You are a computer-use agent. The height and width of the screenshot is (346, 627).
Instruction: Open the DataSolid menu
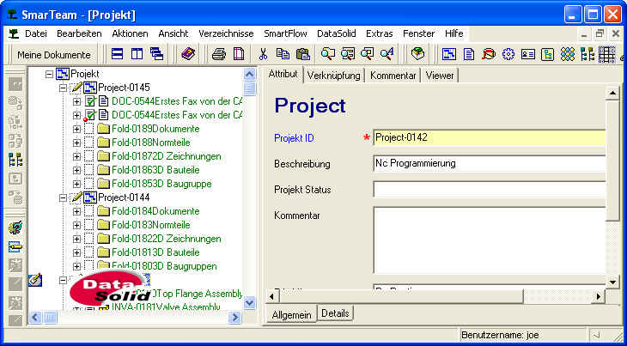coord(337,34)
